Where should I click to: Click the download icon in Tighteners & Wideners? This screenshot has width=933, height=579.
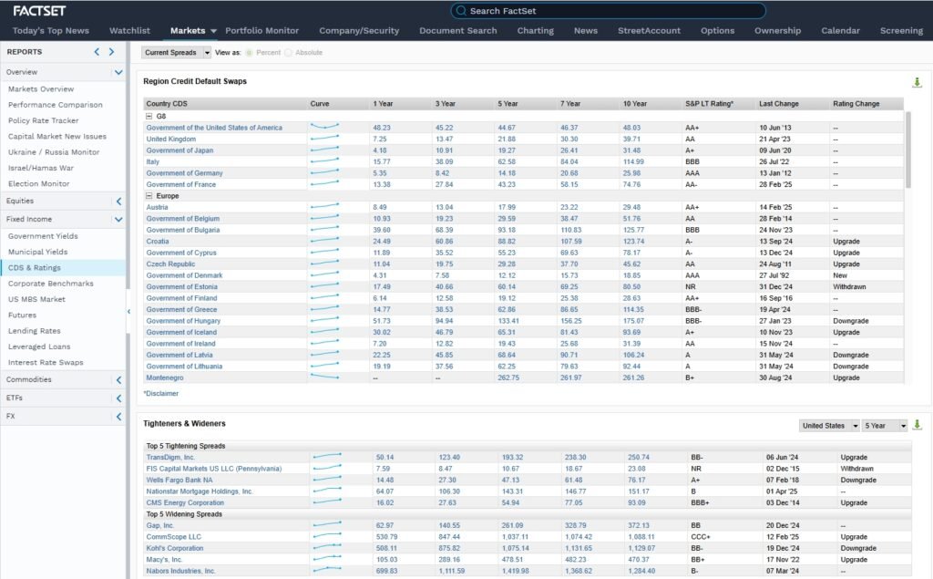point(917,425)
